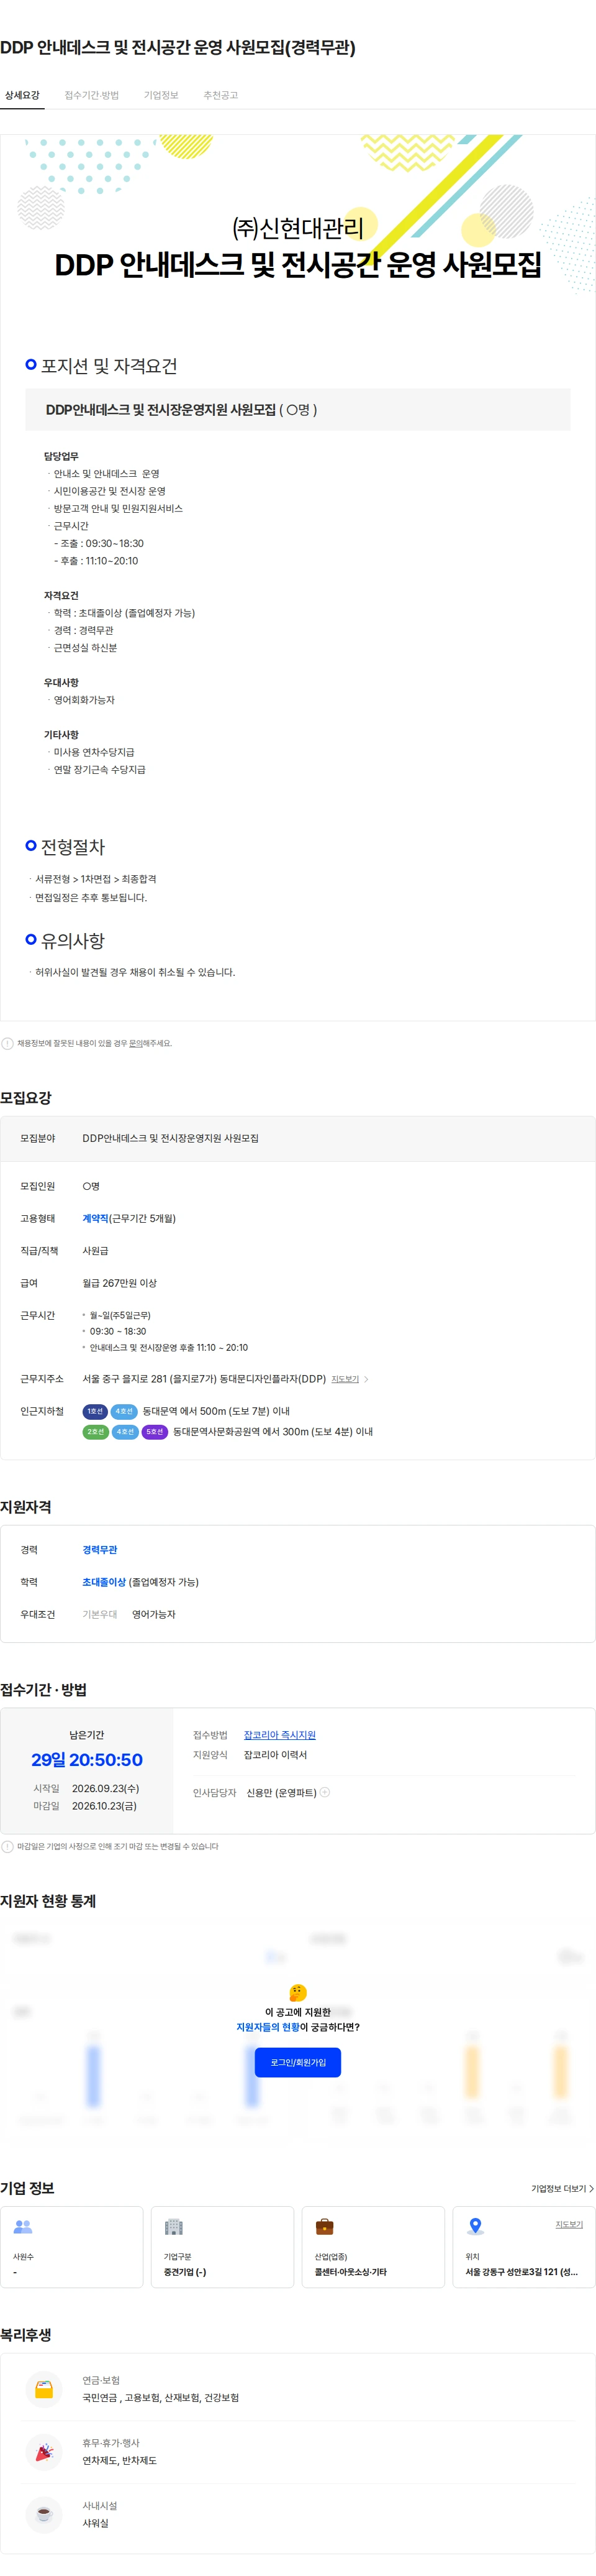Screen dimensions: 596x2576
Task: Click the building icon on 기업구분 card
Action: (x=174, y=2226)
